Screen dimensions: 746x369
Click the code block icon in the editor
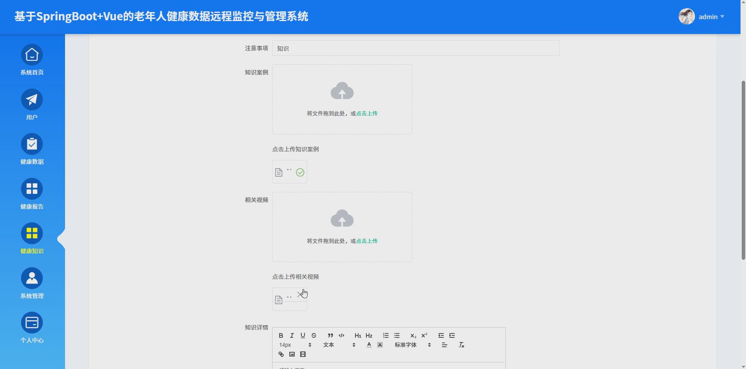pos(341,335)
